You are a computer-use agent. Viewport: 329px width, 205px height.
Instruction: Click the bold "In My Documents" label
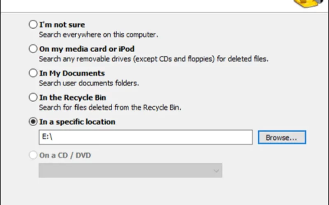pyautogui.click(x=72, y=73)
